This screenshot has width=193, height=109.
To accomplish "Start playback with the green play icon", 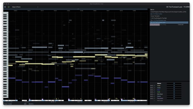I will tap(9, 7).
